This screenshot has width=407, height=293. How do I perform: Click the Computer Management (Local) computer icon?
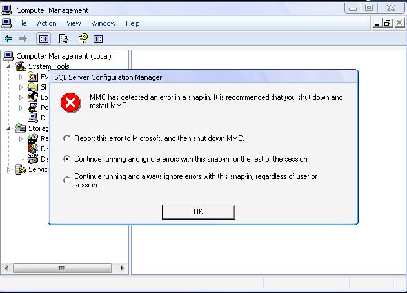(x=8, y=56)
